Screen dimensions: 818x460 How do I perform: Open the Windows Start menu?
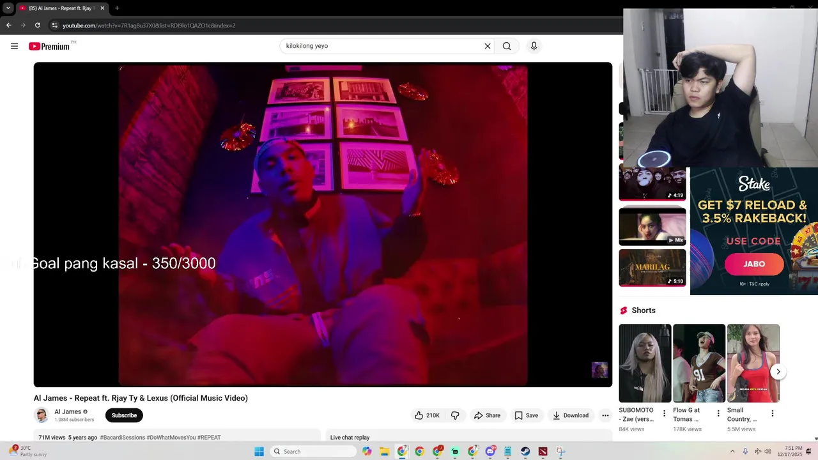click(x=259, y=452)
